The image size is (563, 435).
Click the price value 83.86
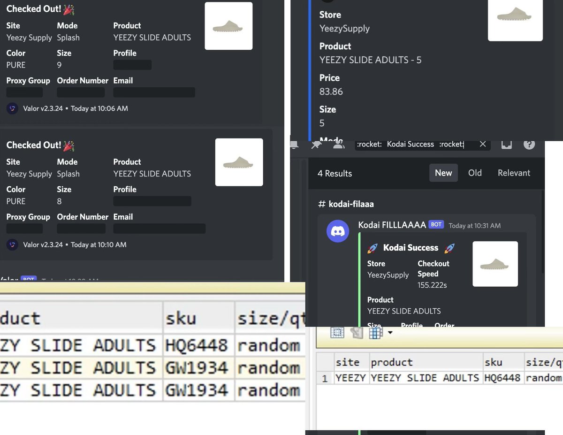(x=331, y=92)
